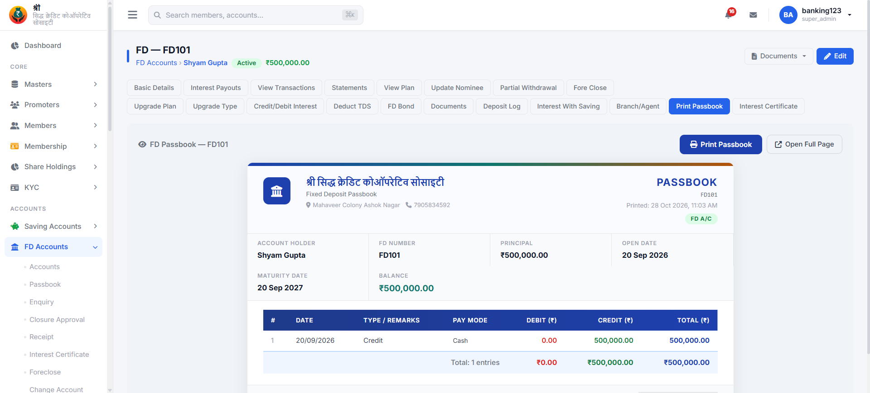Expand the Masters submenu chevron
This screenshot has height=393, width=870.
click(95, 84)
